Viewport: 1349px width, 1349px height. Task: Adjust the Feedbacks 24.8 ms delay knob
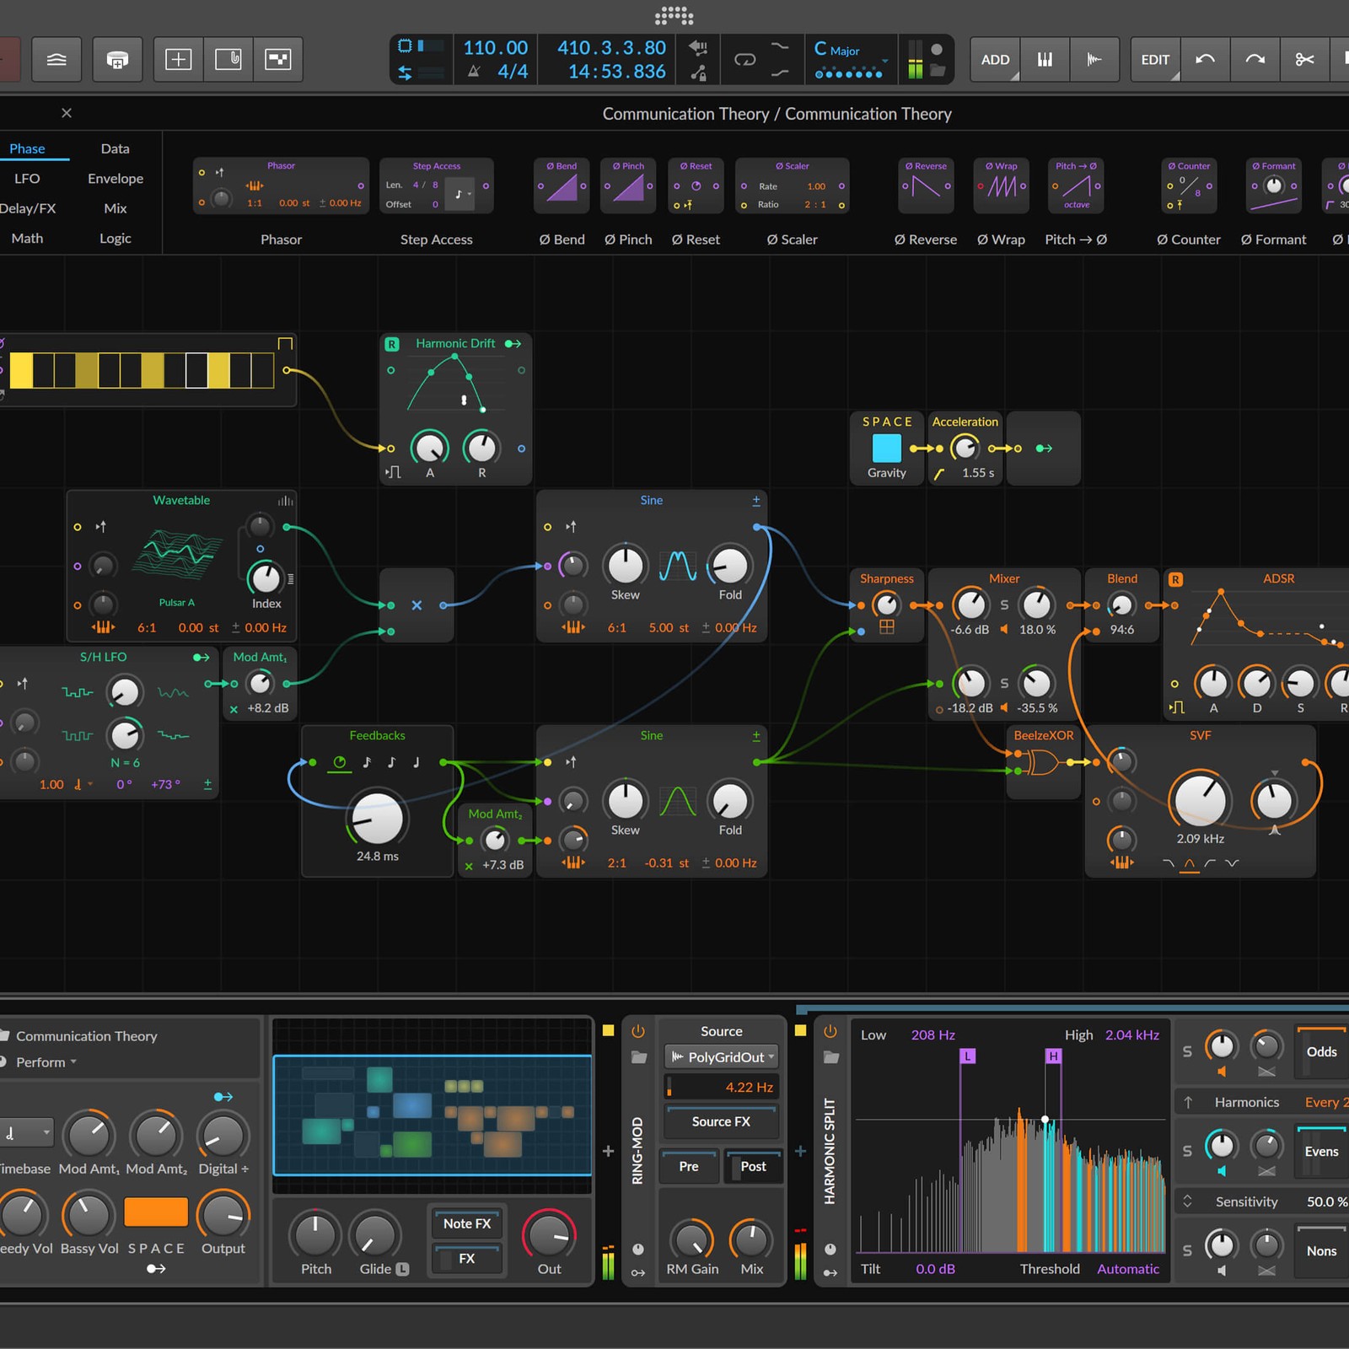[377, 818]
